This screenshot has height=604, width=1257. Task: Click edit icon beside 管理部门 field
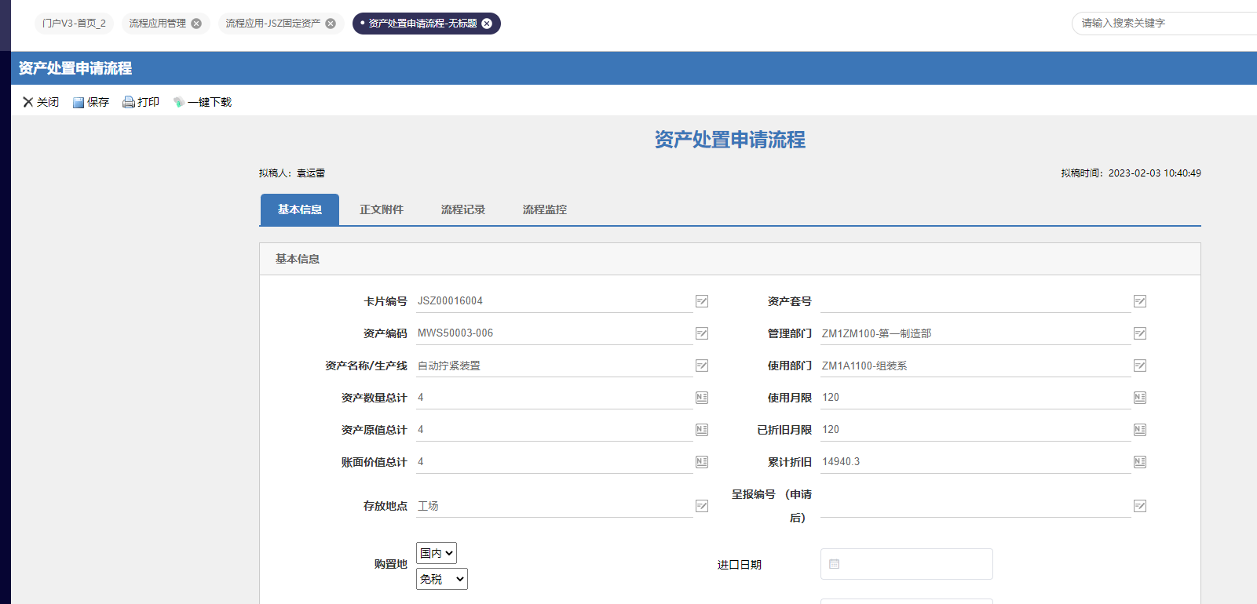1140,333
